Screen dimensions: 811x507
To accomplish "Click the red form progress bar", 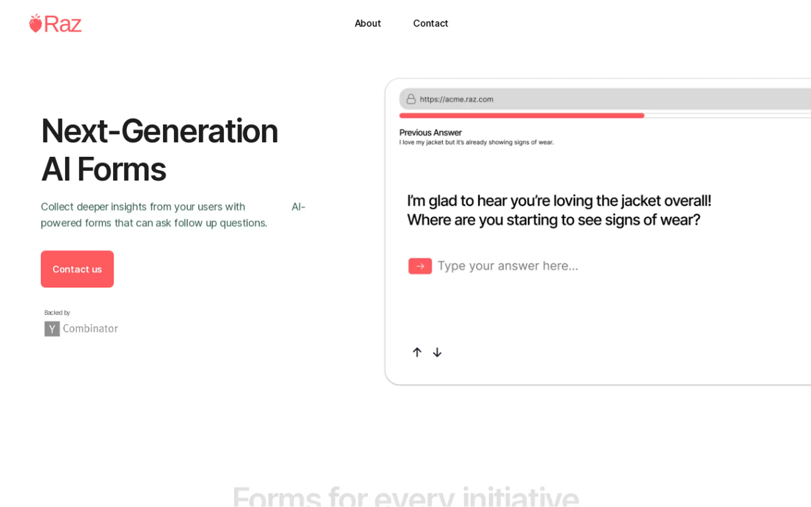I will point(521,115).
